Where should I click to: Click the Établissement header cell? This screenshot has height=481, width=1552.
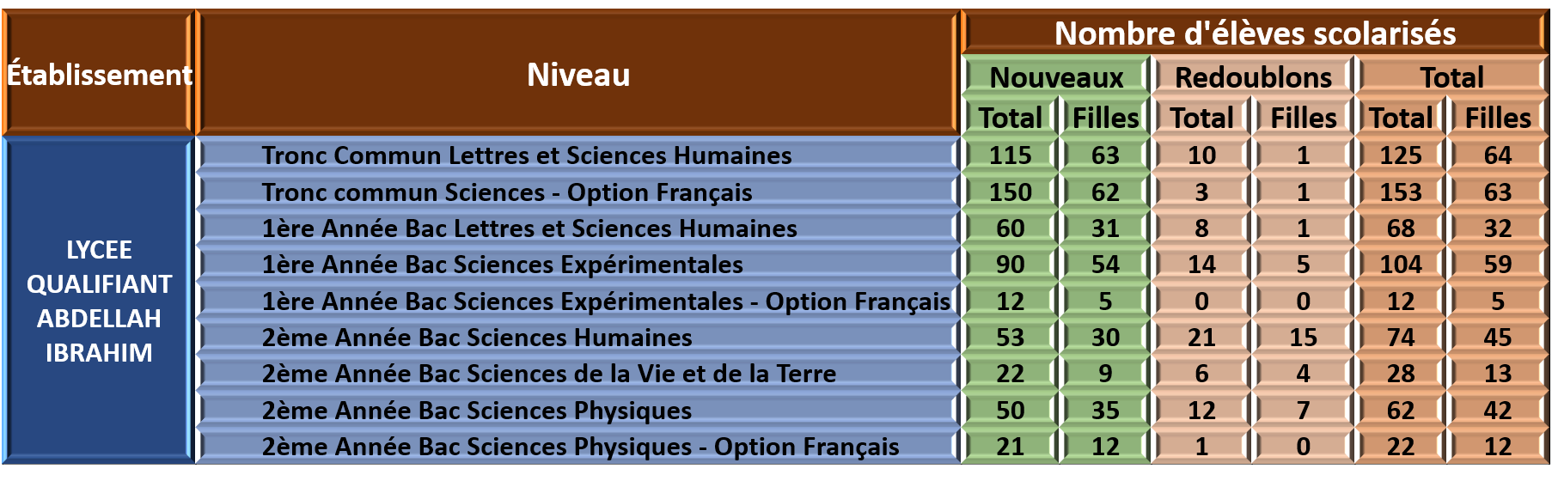(x=98, y=73)
